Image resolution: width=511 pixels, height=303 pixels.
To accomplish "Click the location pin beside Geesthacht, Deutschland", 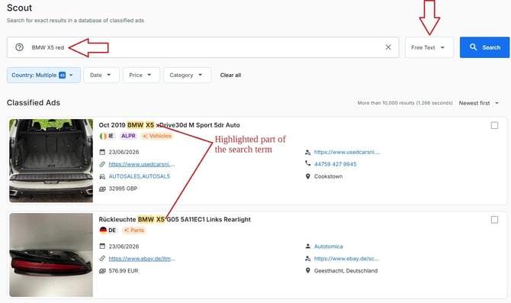I will [x=307, y=271].
